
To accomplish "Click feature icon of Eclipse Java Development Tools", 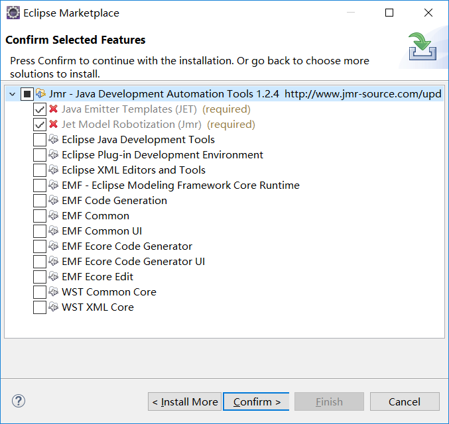I will (x=53, y=139).
